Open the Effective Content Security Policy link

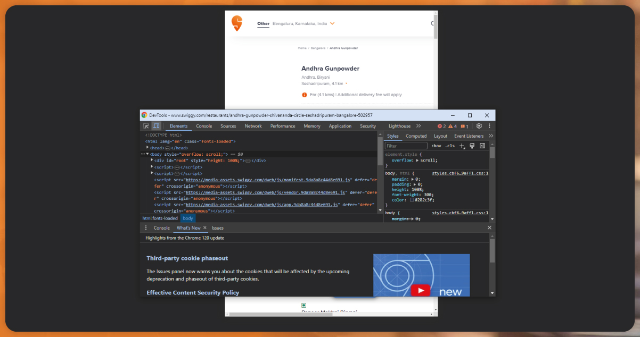pyautogui.click(x=193, y=292)
